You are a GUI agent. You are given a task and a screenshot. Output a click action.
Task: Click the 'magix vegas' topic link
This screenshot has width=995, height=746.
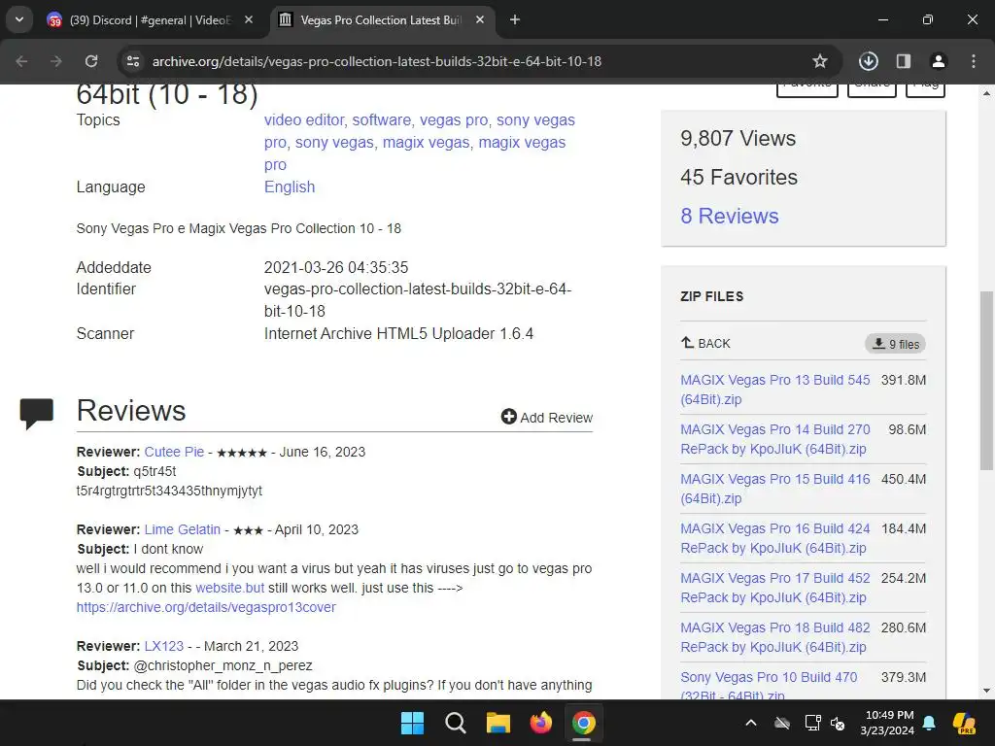(426, 142)
